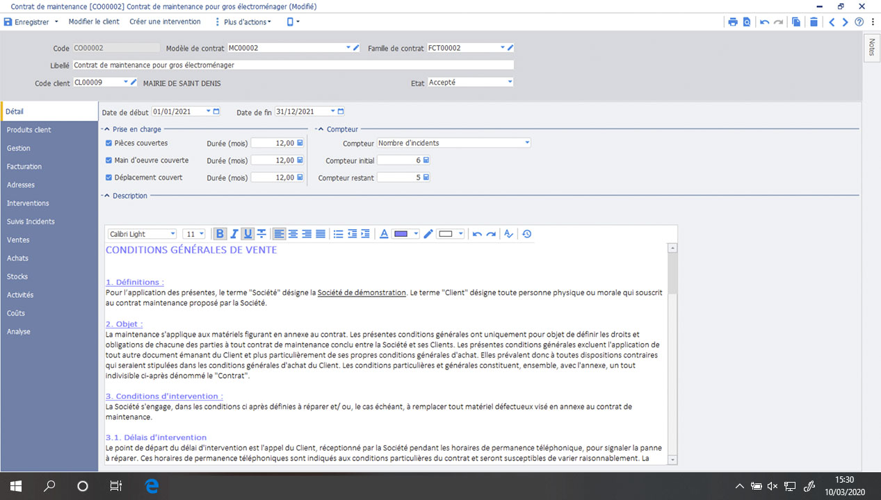
Task: Select the Stocks tab
Action: tap(49, 276)
